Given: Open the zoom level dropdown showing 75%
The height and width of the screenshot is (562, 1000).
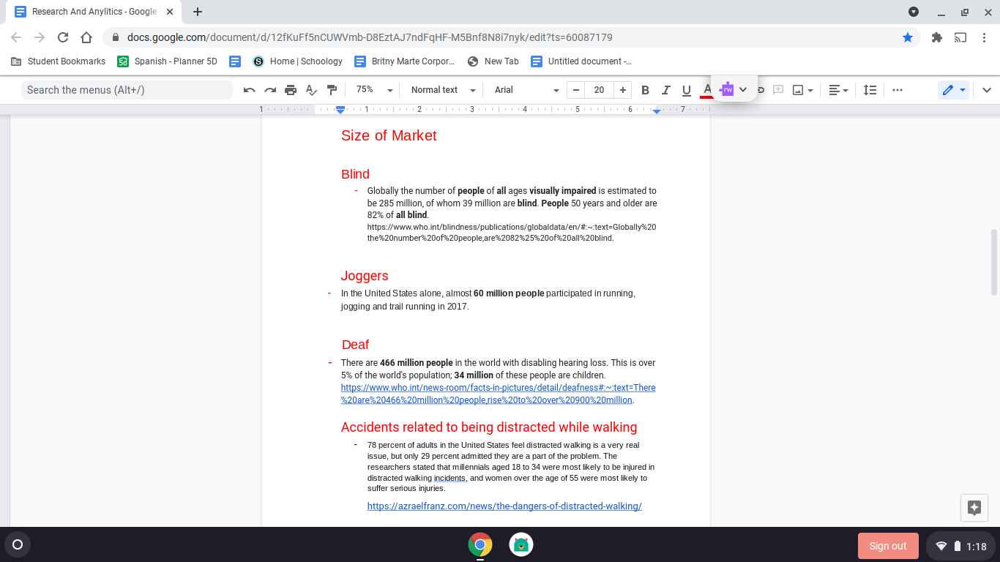Looking at the screenshot, I should pyautogui.click(x=374, y=90).
